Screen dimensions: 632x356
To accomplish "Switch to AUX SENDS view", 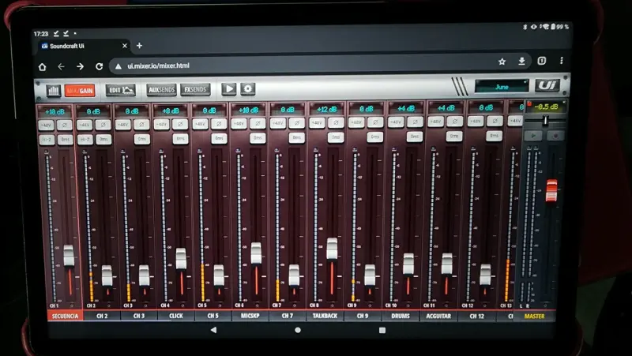I will pos(161,89).
